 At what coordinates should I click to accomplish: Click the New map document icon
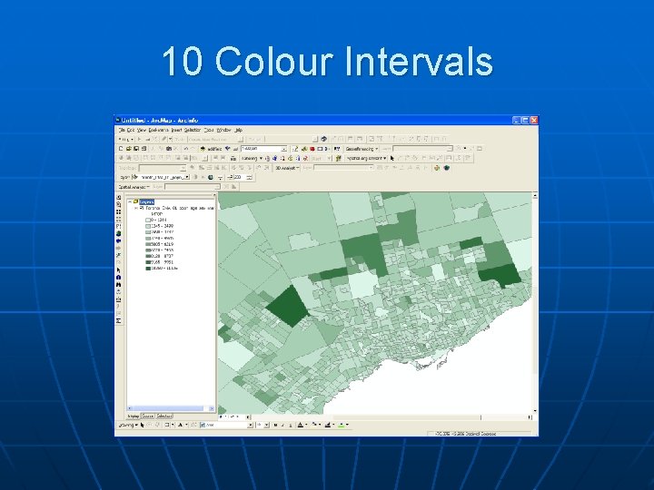[x=121, y=148]
